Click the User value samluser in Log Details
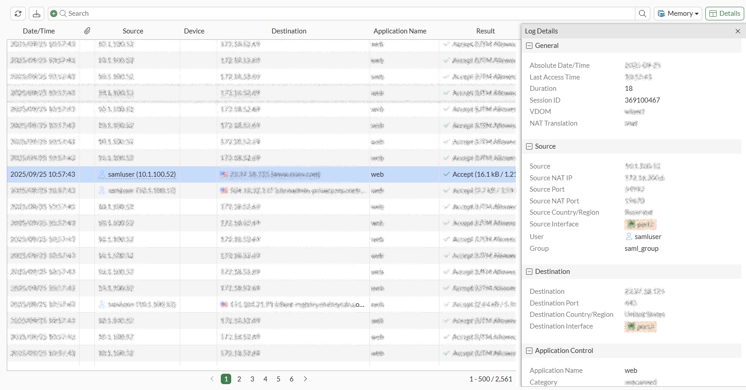This screenshot has height=390, width=746. [x=648, y=237]
